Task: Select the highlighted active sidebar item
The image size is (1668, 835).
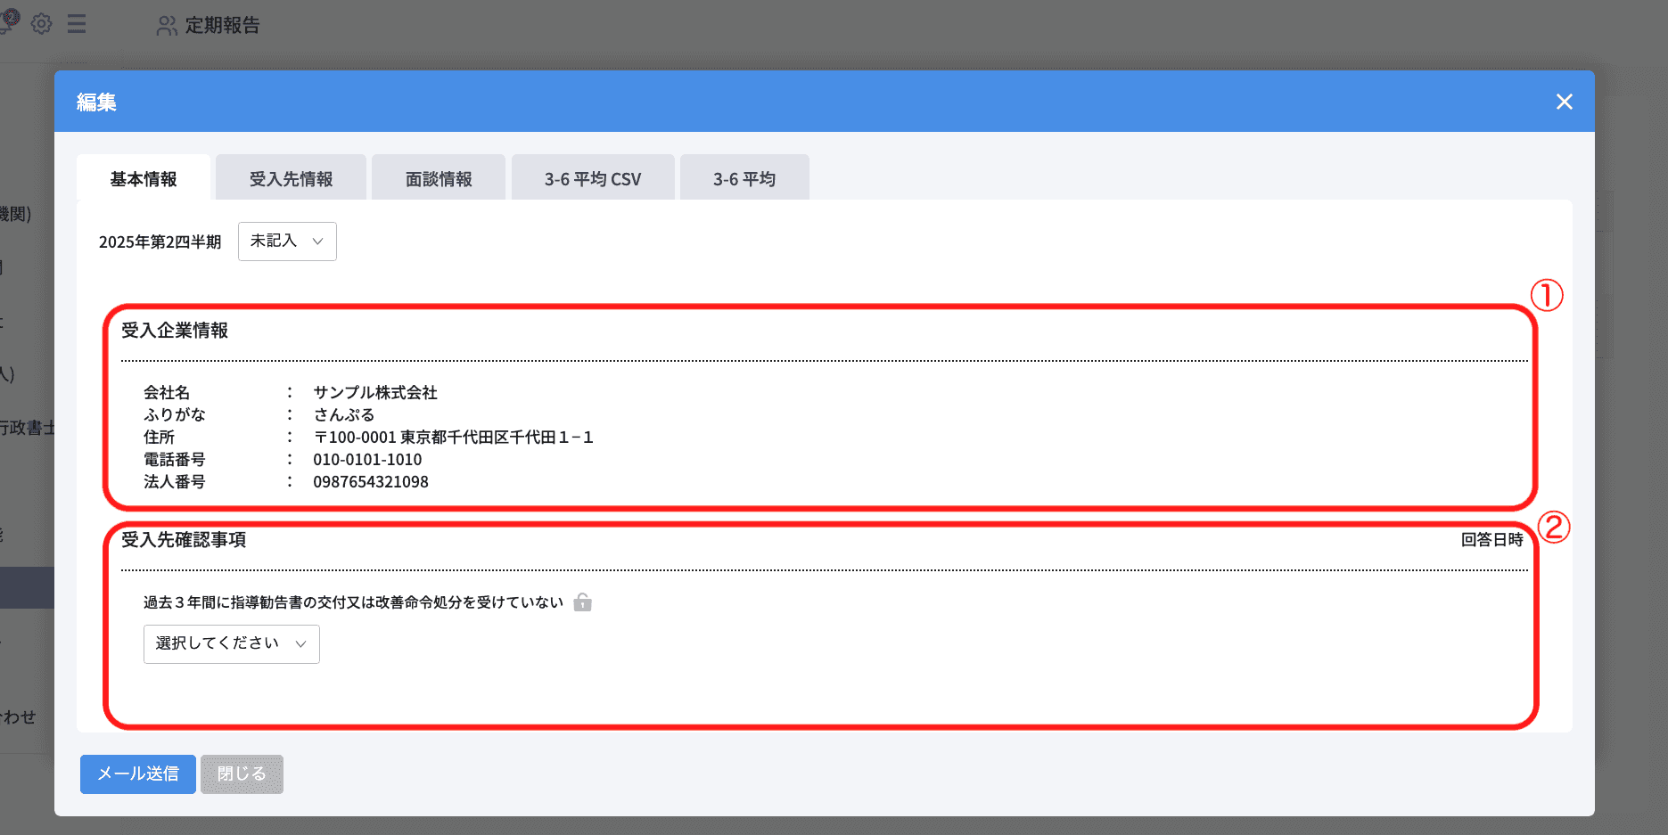Action: point(27,588)
